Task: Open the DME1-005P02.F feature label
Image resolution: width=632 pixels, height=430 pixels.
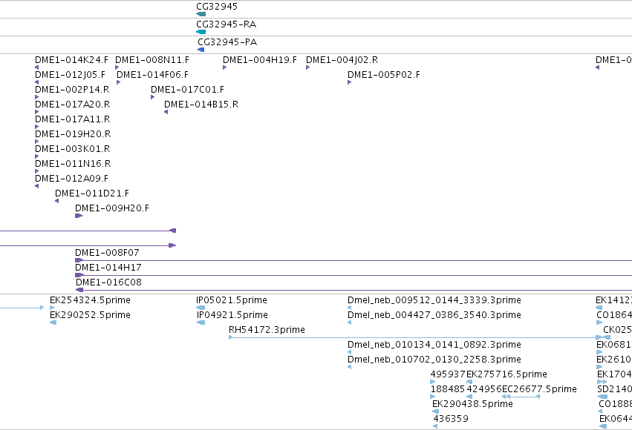Action: tap(384, 75)
